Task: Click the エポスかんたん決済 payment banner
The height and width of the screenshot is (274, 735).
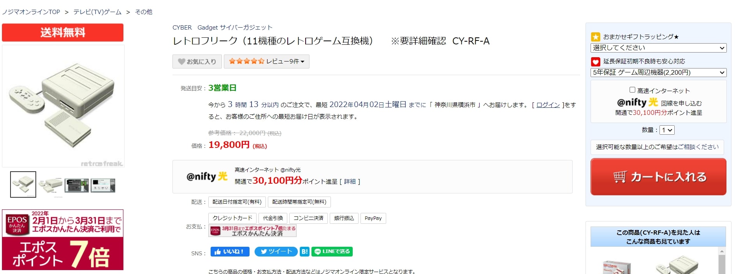Action: [x=252, y=231]
